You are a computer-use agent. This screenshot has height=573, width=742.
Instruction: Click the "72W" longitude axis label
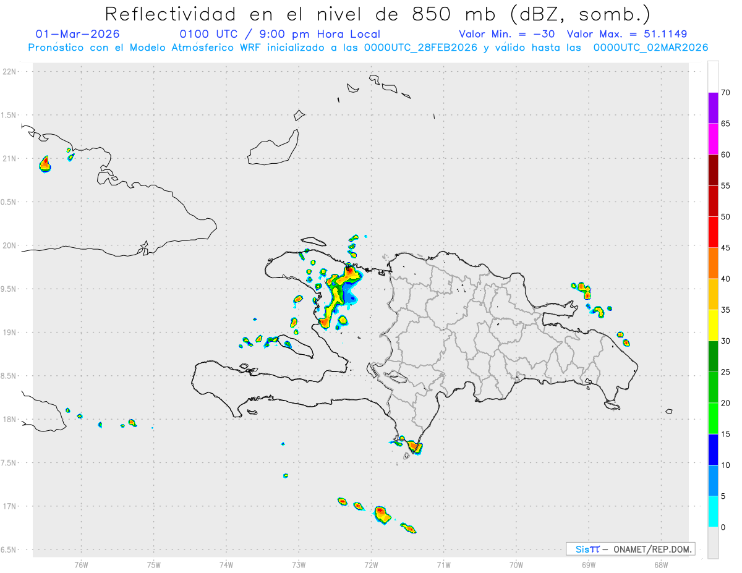(371, 565)
